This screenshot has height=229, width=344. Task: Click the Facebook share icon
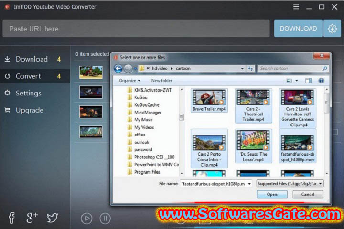(x=11, y=218)
